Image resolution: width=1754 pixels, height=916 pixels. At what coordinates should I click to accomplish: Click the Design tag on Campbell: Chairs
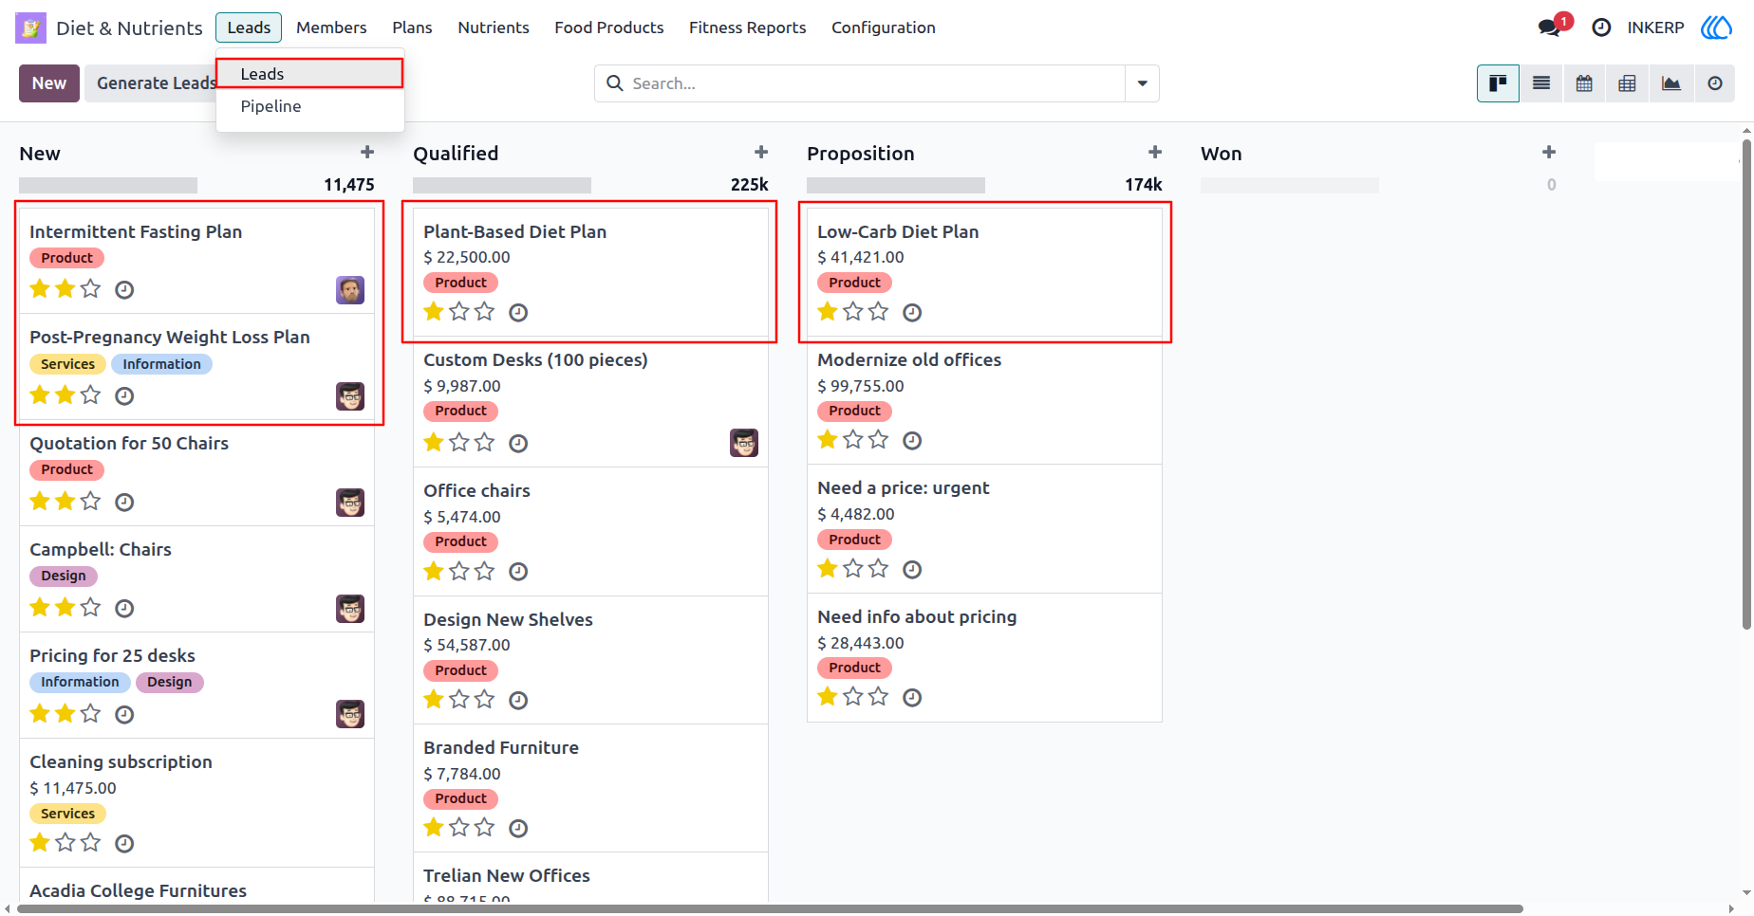(64, 576)
